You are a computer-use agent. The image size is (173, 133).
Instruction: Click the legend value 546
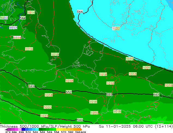click(50, 132)
